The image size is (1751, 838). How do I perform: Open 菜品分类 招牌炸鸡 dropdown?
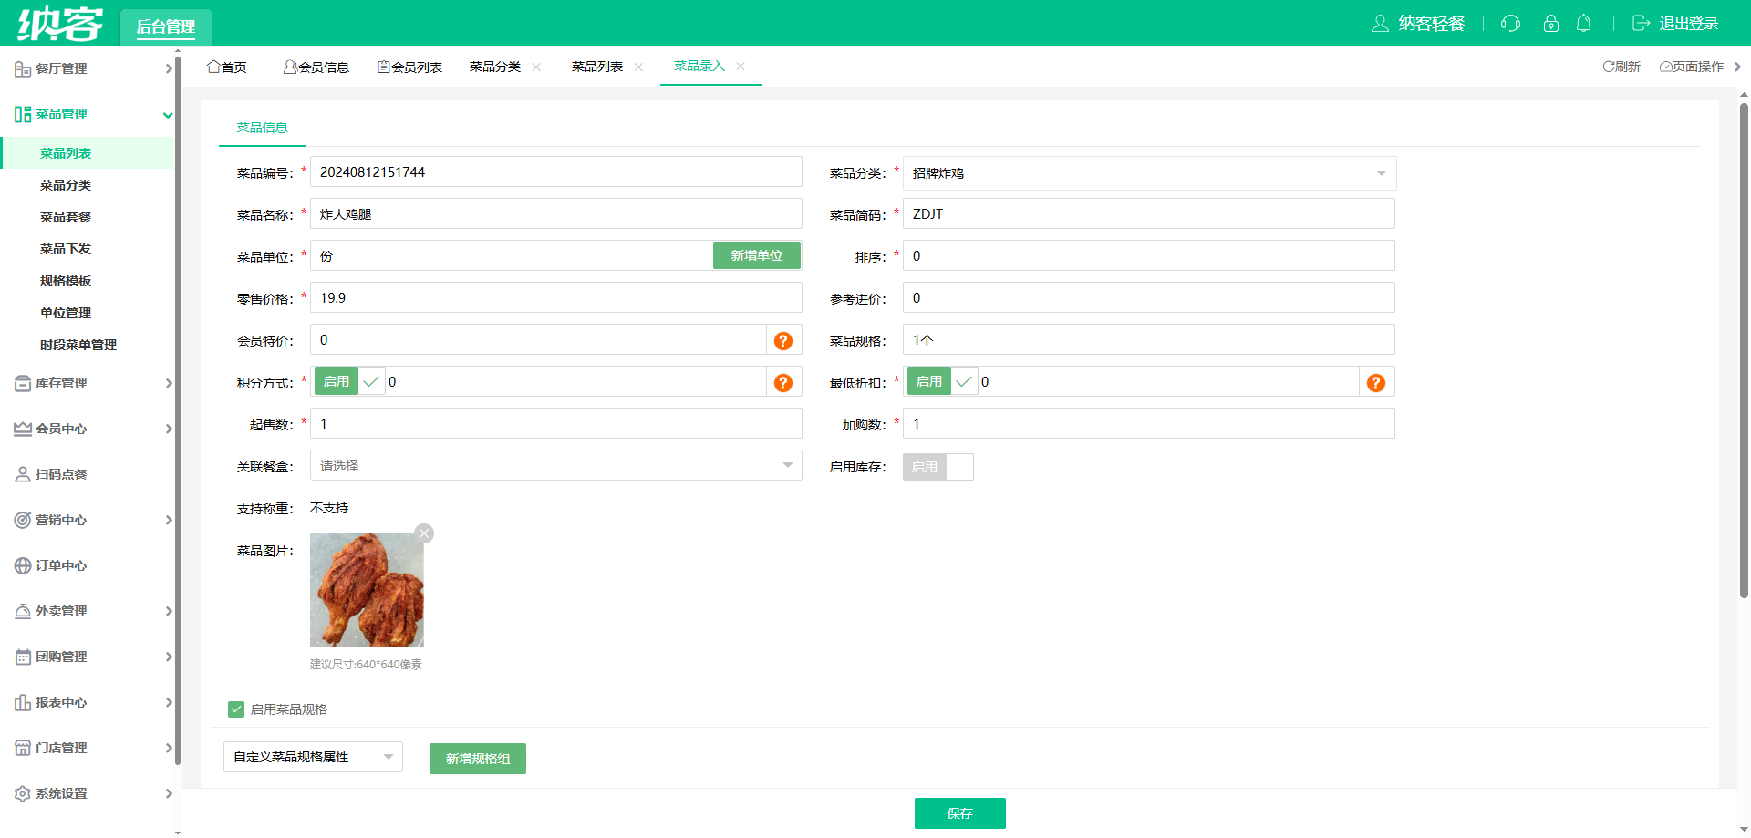[x=1149, y=173]
